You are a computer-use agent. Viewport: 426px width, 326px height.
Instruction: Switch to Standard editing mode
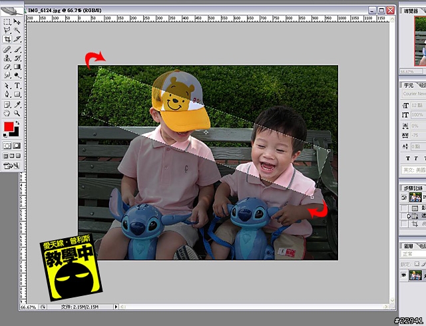point(7,146)
